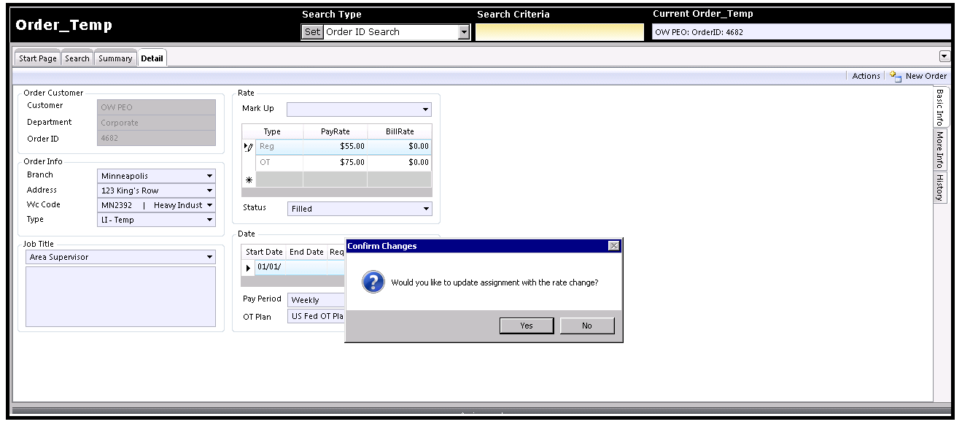962x427 pixels.
Task: Expand the Status dropdown showing Filled
Action: pyautogui.click(x=426, y=209)
